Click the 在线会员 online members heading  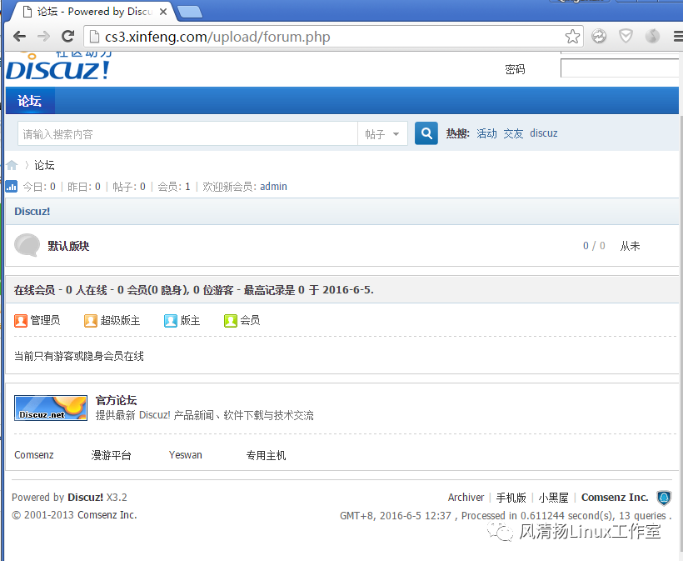pos(34,290)
